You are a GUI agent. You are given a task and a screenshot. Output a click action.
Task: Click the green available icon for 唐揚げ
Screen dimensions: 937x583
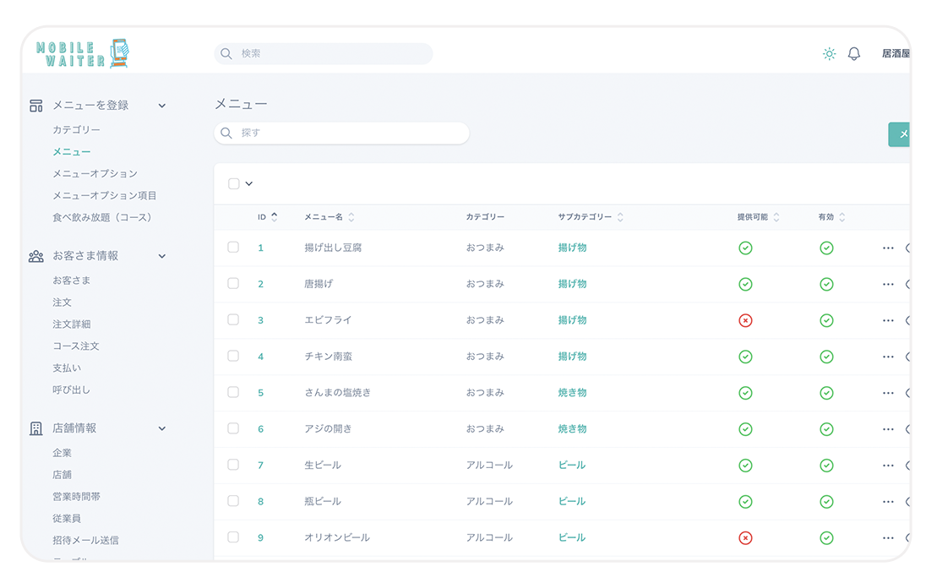point(745,284)
